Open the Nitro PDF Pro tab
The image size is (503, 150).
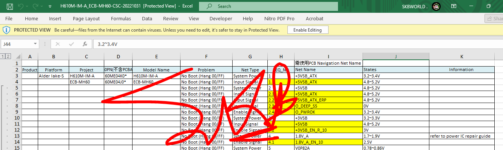[x=279, y=18]
